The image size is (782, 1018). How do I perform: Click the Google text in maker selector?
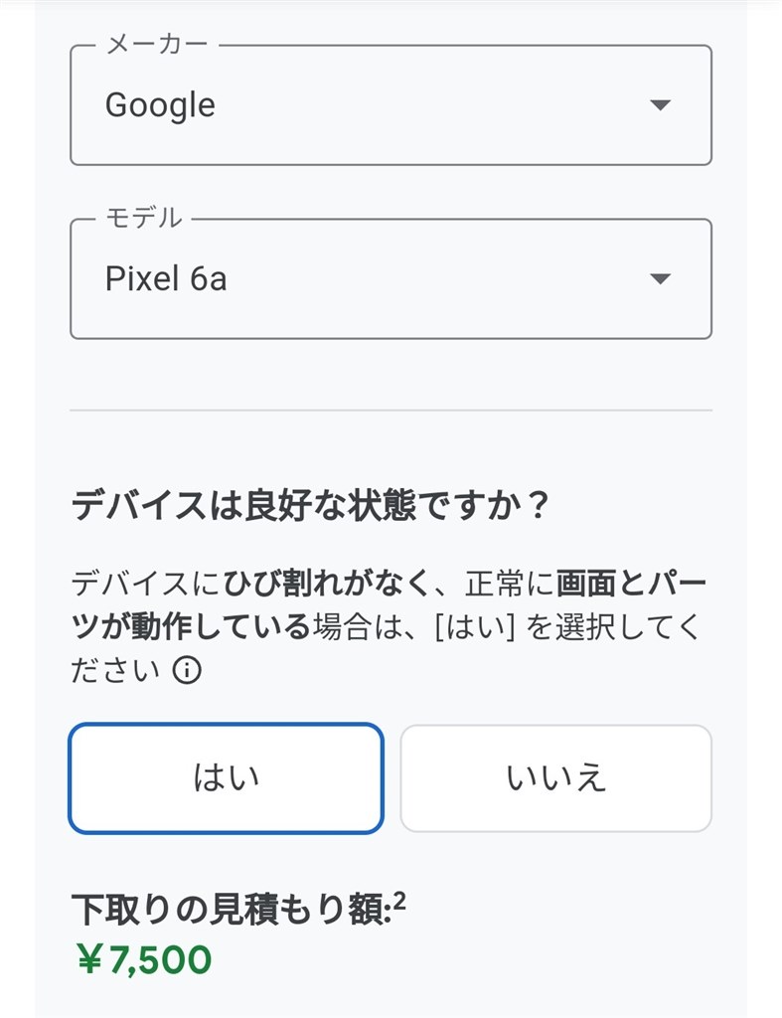coord(160,105)
